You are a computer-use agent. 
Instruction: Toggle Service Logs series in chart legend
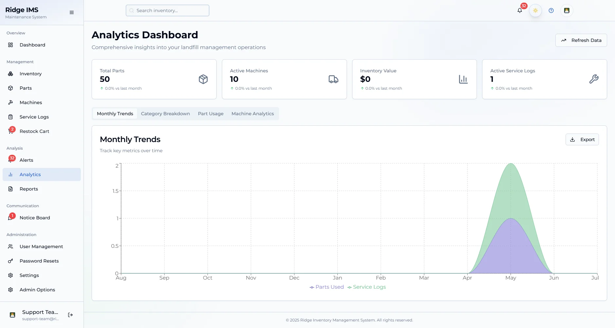tap(367, 287)
